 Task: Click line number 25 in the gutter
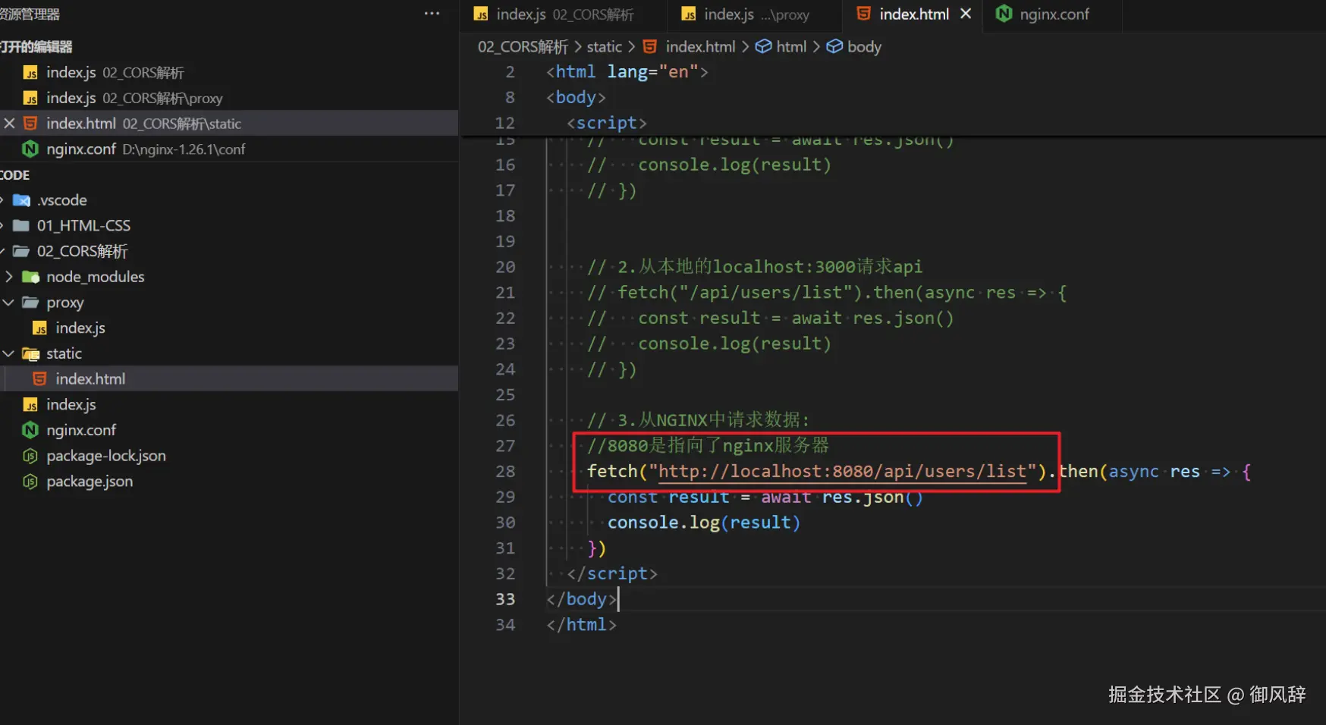505,395
